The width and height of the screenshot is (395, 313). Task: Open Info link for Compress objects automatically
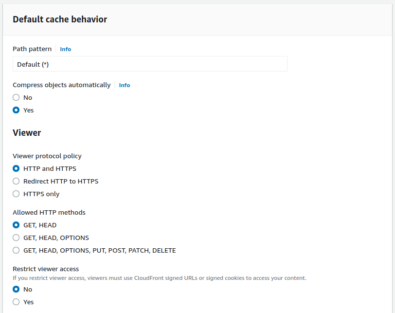(125, 85)
